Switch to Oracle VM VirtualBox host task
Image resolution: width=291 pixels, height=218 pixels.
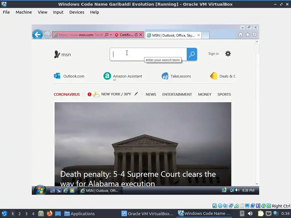[147, 214]
